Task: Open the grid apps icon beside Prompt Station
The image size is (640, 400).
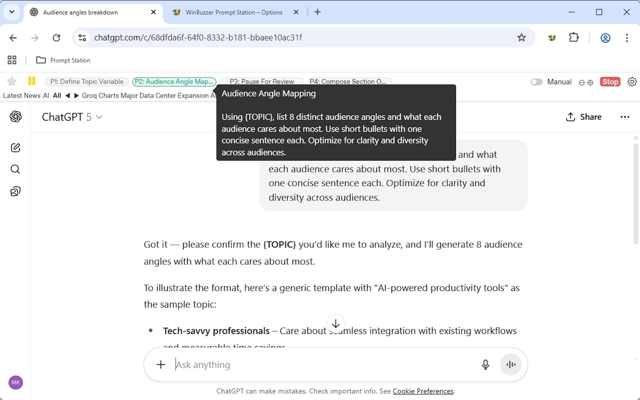Action: coord(12,60)
